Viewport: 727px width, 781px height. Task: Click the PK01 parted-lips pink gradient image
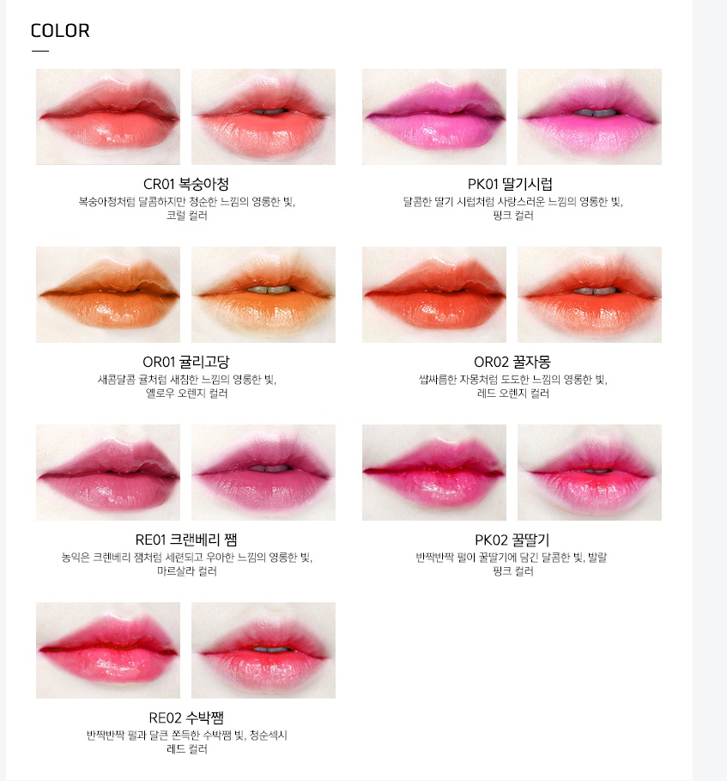(x=590, y=117)
